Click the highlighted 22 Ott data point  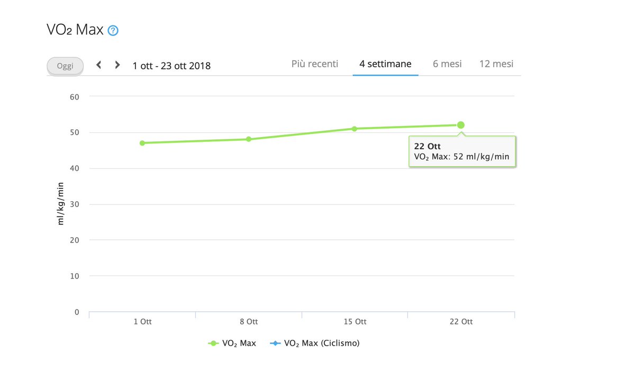(x=461, y=125)
